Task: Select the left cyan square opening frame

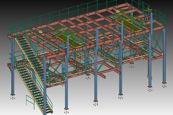Action: coord(53,33)
